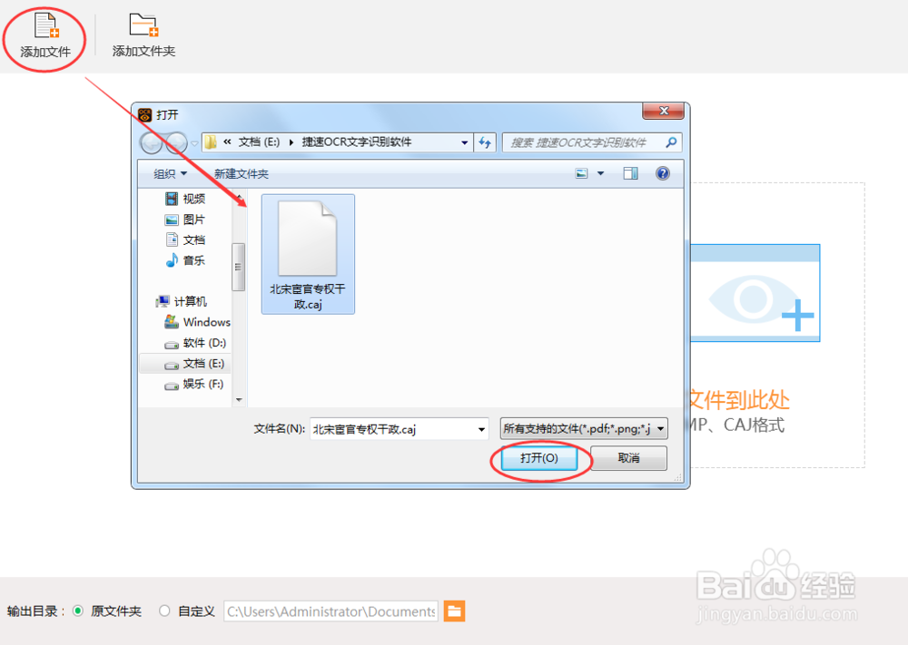Select the 自定义 radio button
The width and height of the screenshot is (908, 645).
(164, 611)
